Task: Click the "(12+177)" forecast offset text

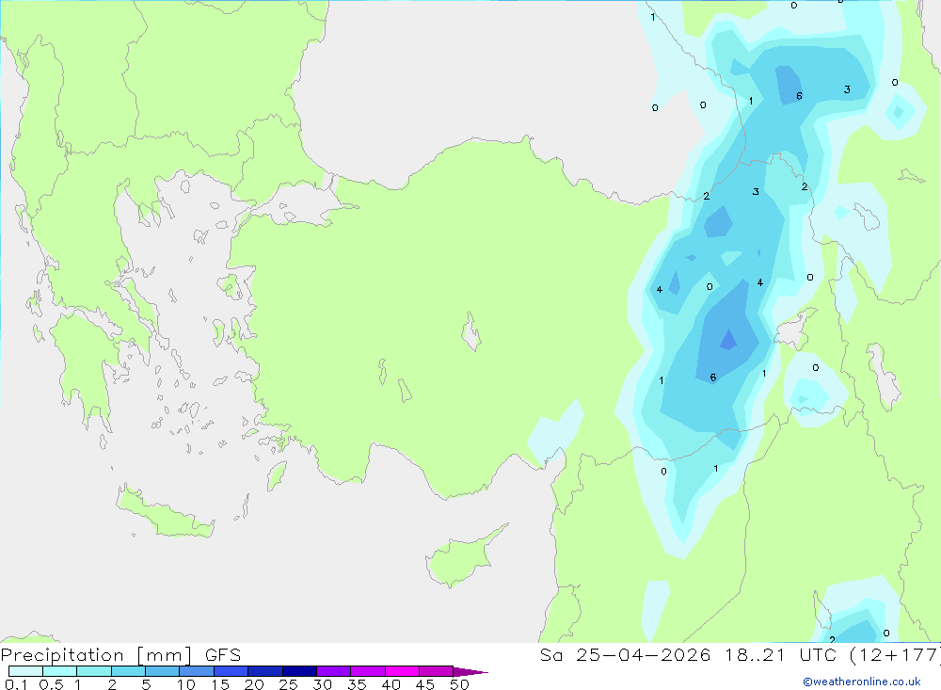Action: coord(894,655)
